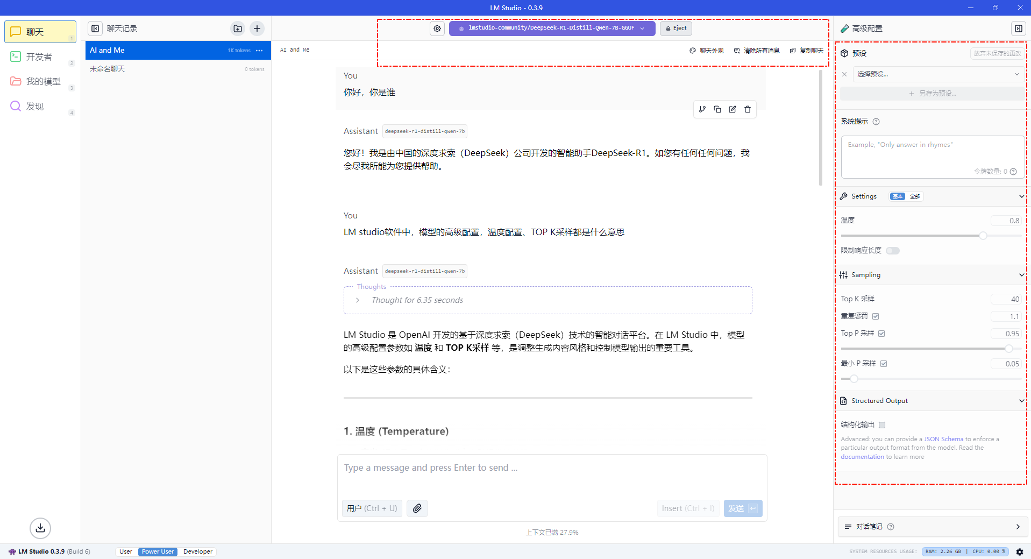The image size is (1031, 559).
Task: Switch settings view to 全部 all
Action: pyautogui.click(x=915, y=196)
